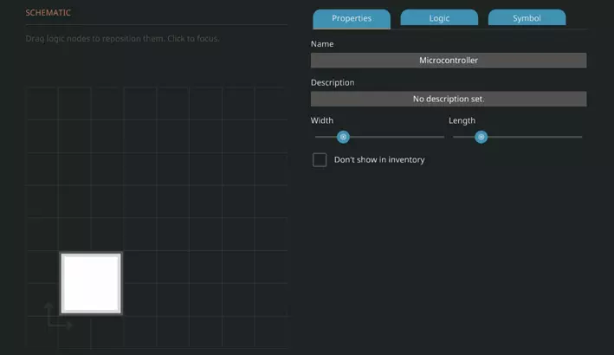Click the Length label
Viewport: 614px width, 355px height.
(x=462, y=120)
